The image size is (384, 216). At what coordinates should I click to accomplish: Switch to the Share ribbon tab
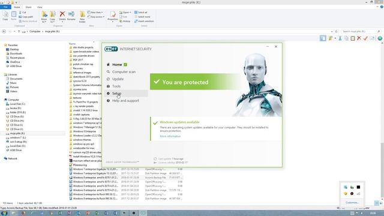click(28, 7)
